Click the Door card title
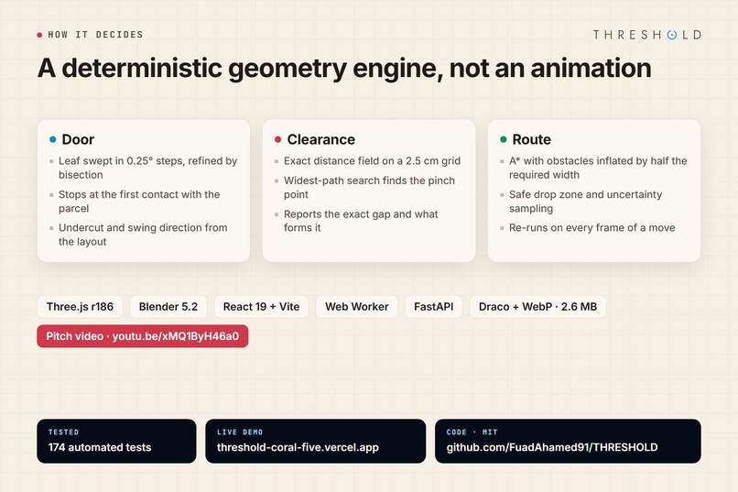The height and width of the screenshot is (492, 738). 78,139
